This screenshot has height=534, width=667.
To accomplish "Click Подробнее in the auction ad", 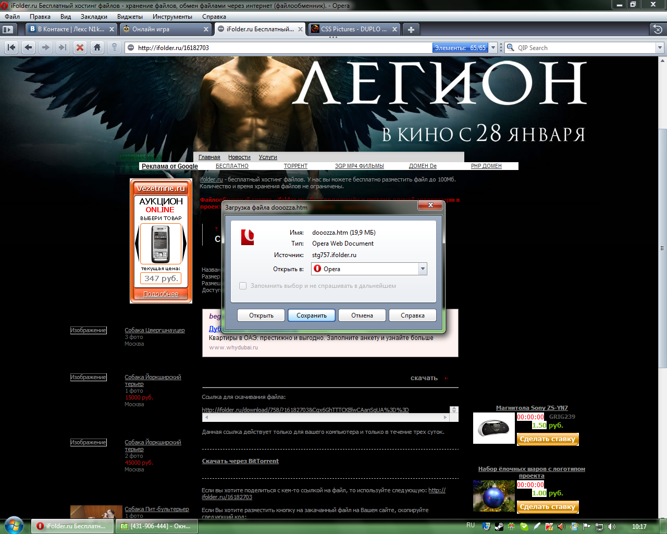I will 161,294.
